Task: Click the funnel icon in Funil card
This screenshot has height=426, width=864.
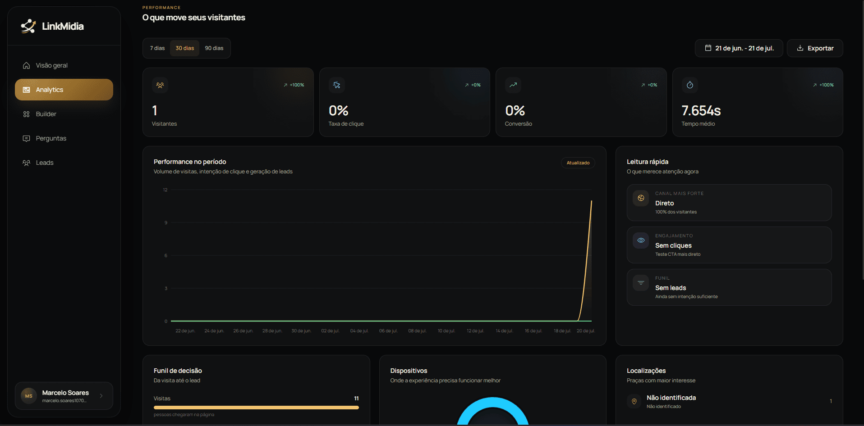Action: click(x=641, y=283)
